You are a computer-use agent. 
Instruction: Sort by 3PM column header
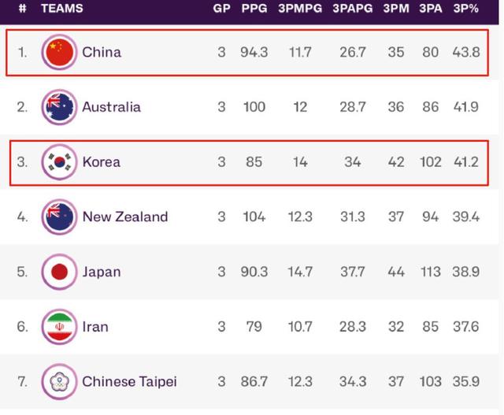coord(396,9)
